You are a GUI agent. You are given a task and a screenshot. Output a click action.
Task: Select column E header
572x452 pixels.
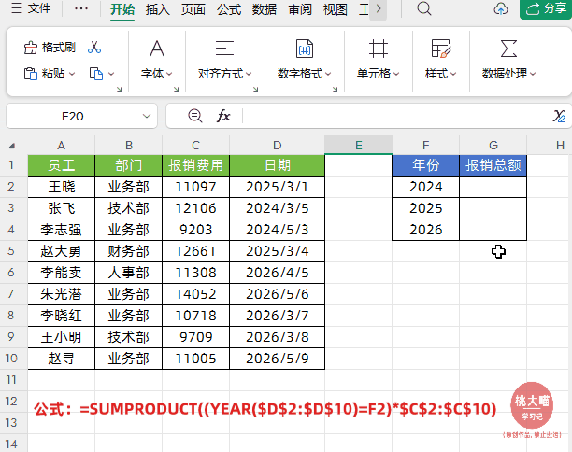point(359,146)
